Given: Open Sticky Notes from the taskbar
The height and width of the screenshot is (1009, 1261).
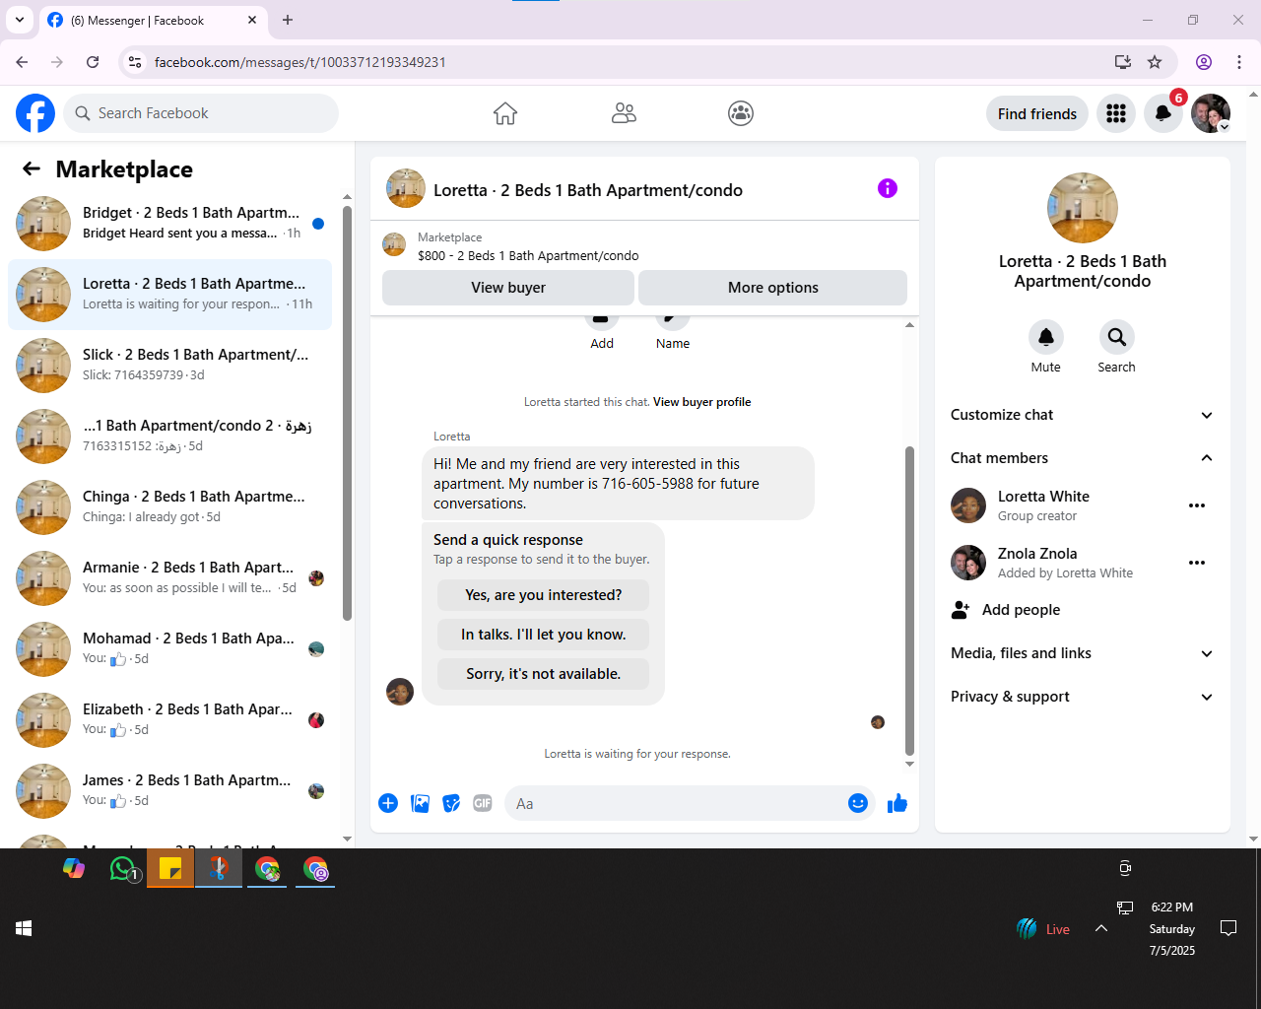Looking at the screenshot, I should tap(170, 868).
